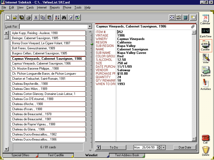Viewport: 214px width, 160px height.
Task: Switch to the Test Address Book tab
Action: point(127,155)
